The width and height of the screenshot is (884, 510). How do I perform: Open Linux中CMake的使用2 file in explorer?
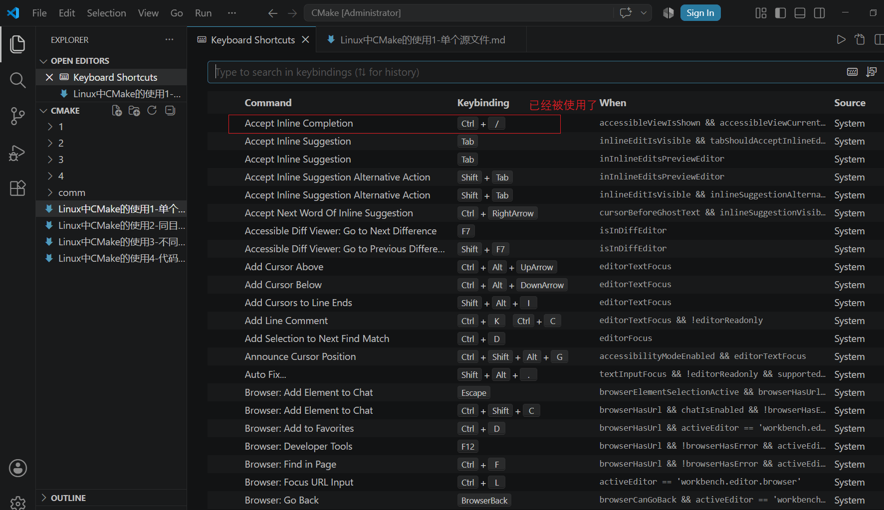(x=112, y=225)
